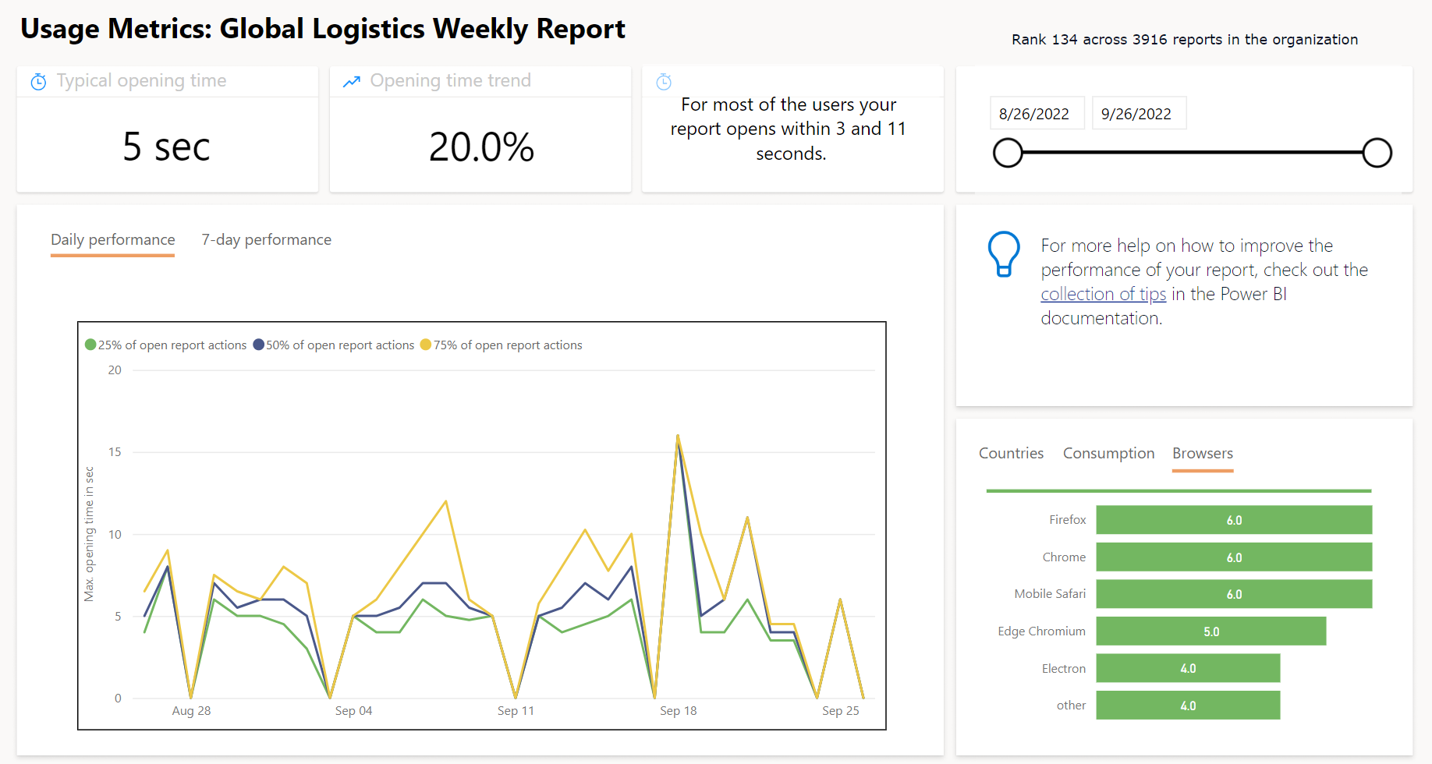Select the Firefox bar in the browsers chart
Image resolution: width=1432 pixels, height=764 pixels.
click(1233, 520)
